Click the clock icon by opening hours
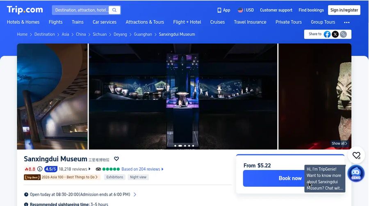Image resolution: width=369 pixels, height=206 pixels. pyautogui.click(x=26, y=195)
